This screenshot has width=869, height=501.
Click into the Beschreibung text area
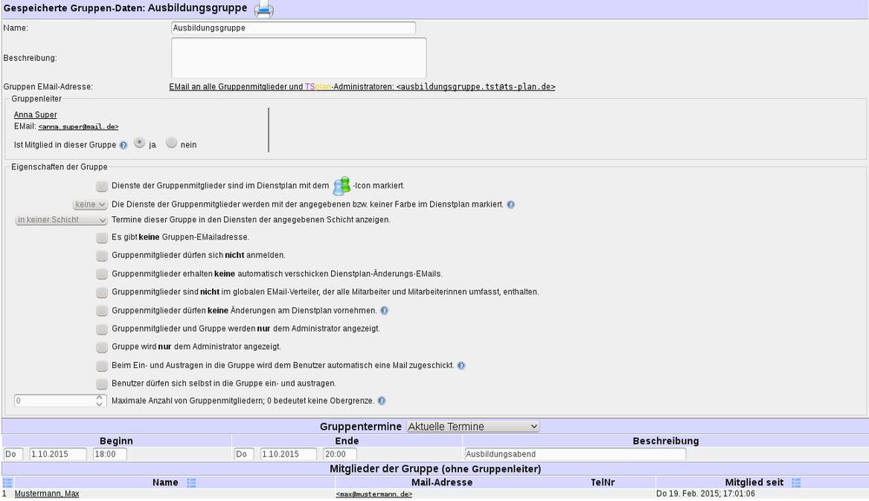point(298,57)
